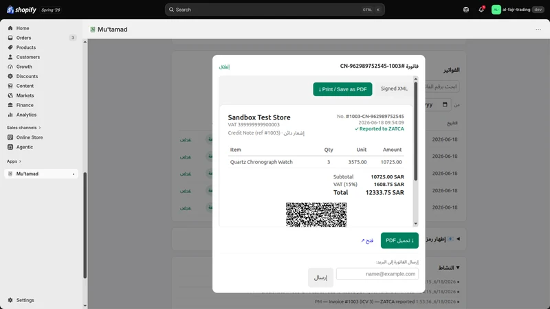Click the فتح open link
The height and width of the screenshot is (309, 550).
point(367,241)
